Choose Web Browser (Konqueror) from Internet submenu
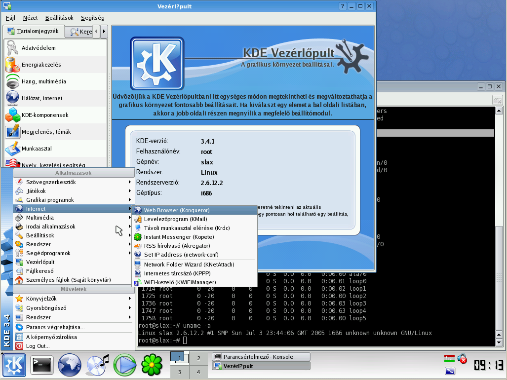This screenshot has height=380, width=507. coord(176,210)
